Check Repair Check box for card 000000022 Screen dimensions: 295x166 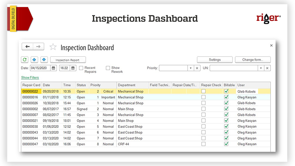pos(204,91)
